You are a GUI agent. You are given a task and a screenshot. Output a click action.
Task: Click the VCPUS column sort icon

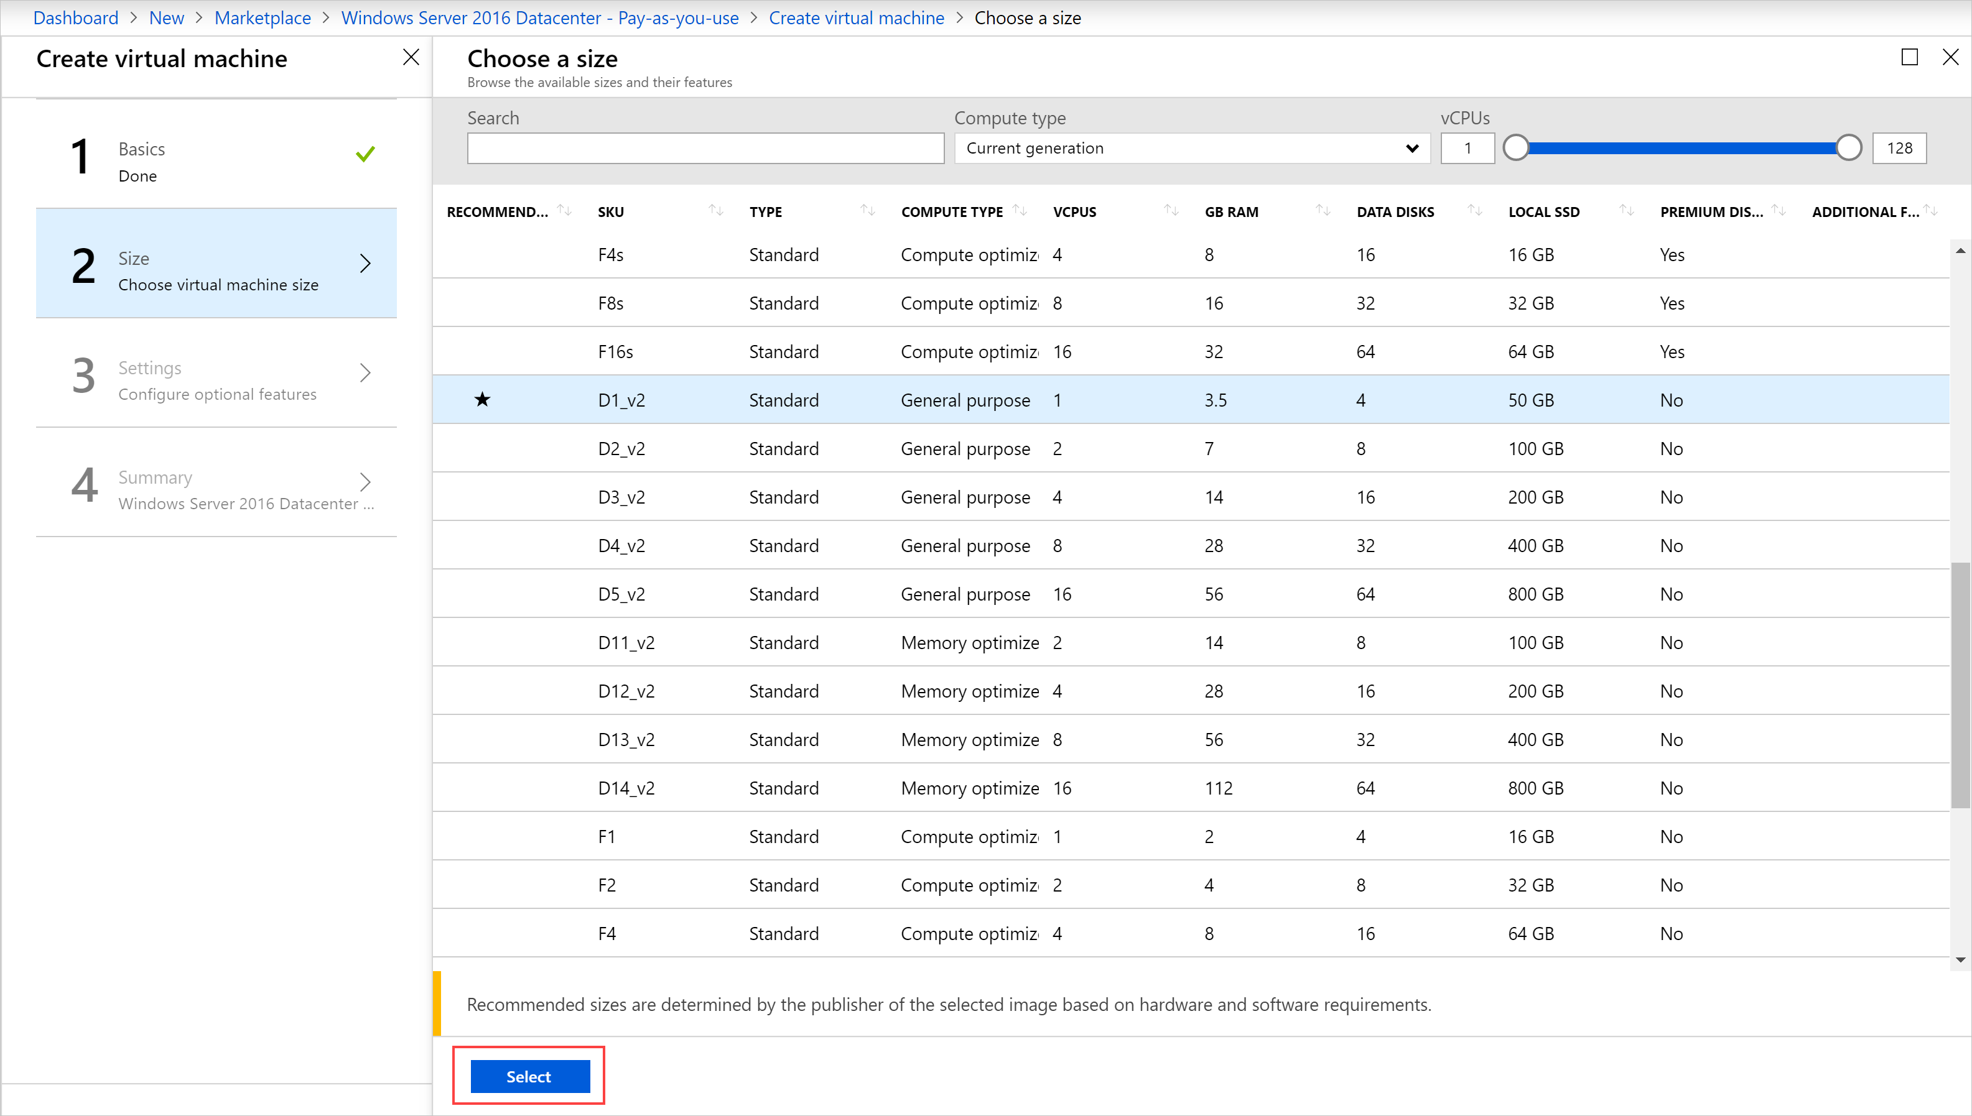(x=1168, y=211)
